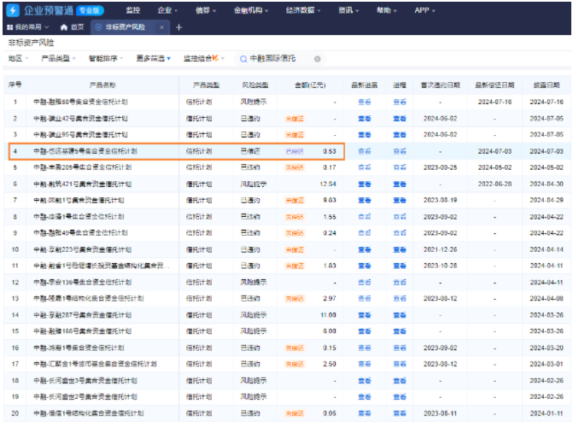
Task: Expand the 企业 menu
Action: pyautogui.click(x=167, y=10)
